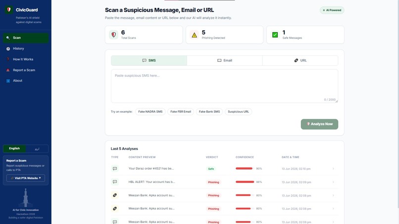The height and width of the screenshot is (224, 399).
Task: Click inside the suspicious SMS text box
Action: [x=224, y=86]
